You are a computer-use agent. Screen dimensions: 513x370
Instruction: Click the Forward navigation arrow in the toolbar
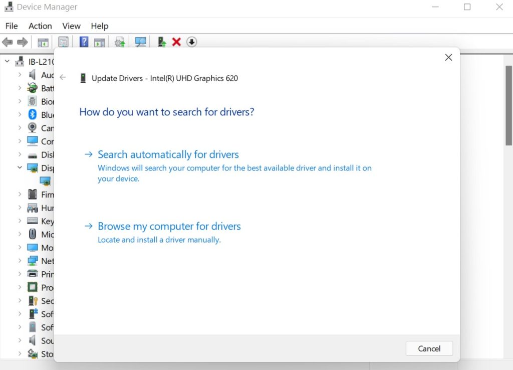pyautogui.click(x=23, y=42)
